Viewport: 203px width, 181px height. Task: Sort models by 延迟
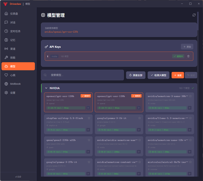[x=191, y=75]
